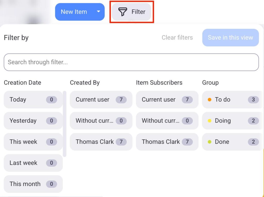
Task: Filter Item Subscribers by Thomas Clark
Action: (x=167, y=142)
